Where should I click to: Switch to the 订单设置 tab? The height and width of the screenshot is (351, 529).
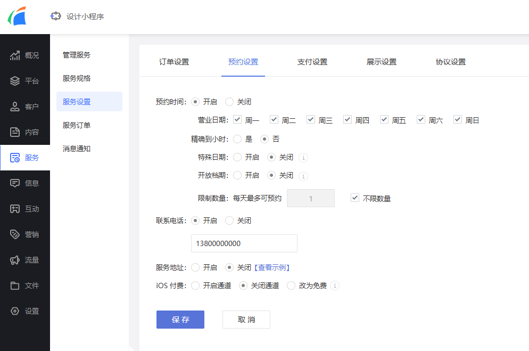click(174, 62)
